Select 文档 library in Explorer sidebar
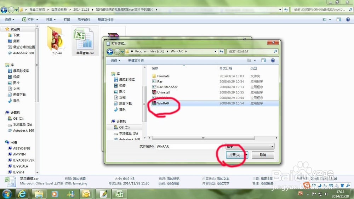Image resolution: width=354 pixels, height=199 pixels. click(16, 89)
